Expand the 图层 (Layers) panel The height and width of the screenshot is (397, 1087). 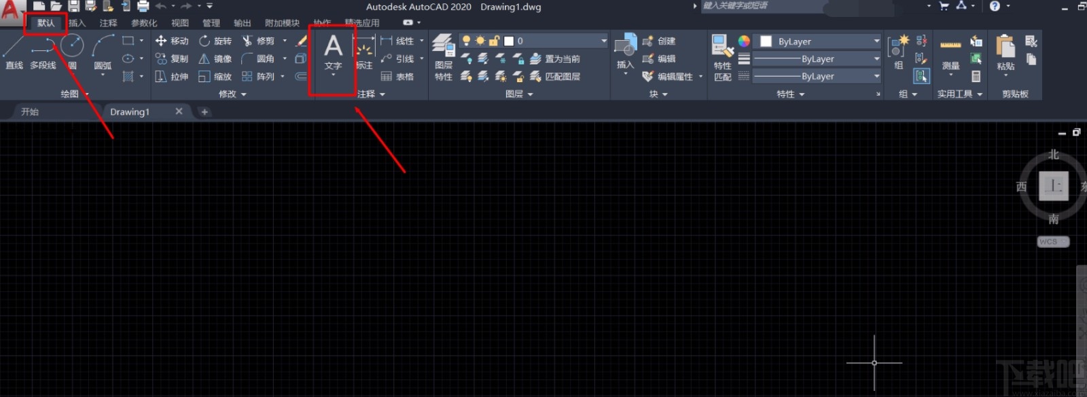pos(519,94)
